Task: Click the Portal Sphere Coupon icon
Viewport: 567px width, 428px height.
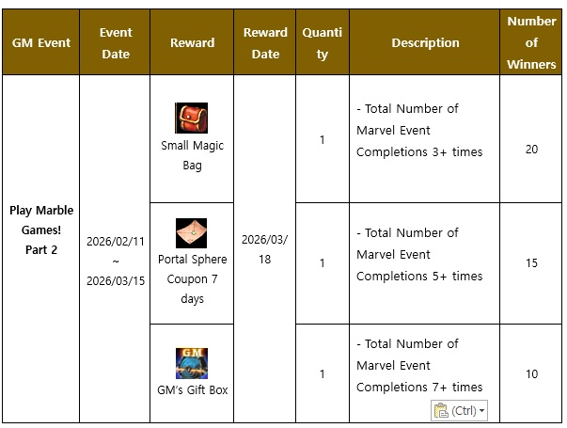Action: click(x=191, y=232)
